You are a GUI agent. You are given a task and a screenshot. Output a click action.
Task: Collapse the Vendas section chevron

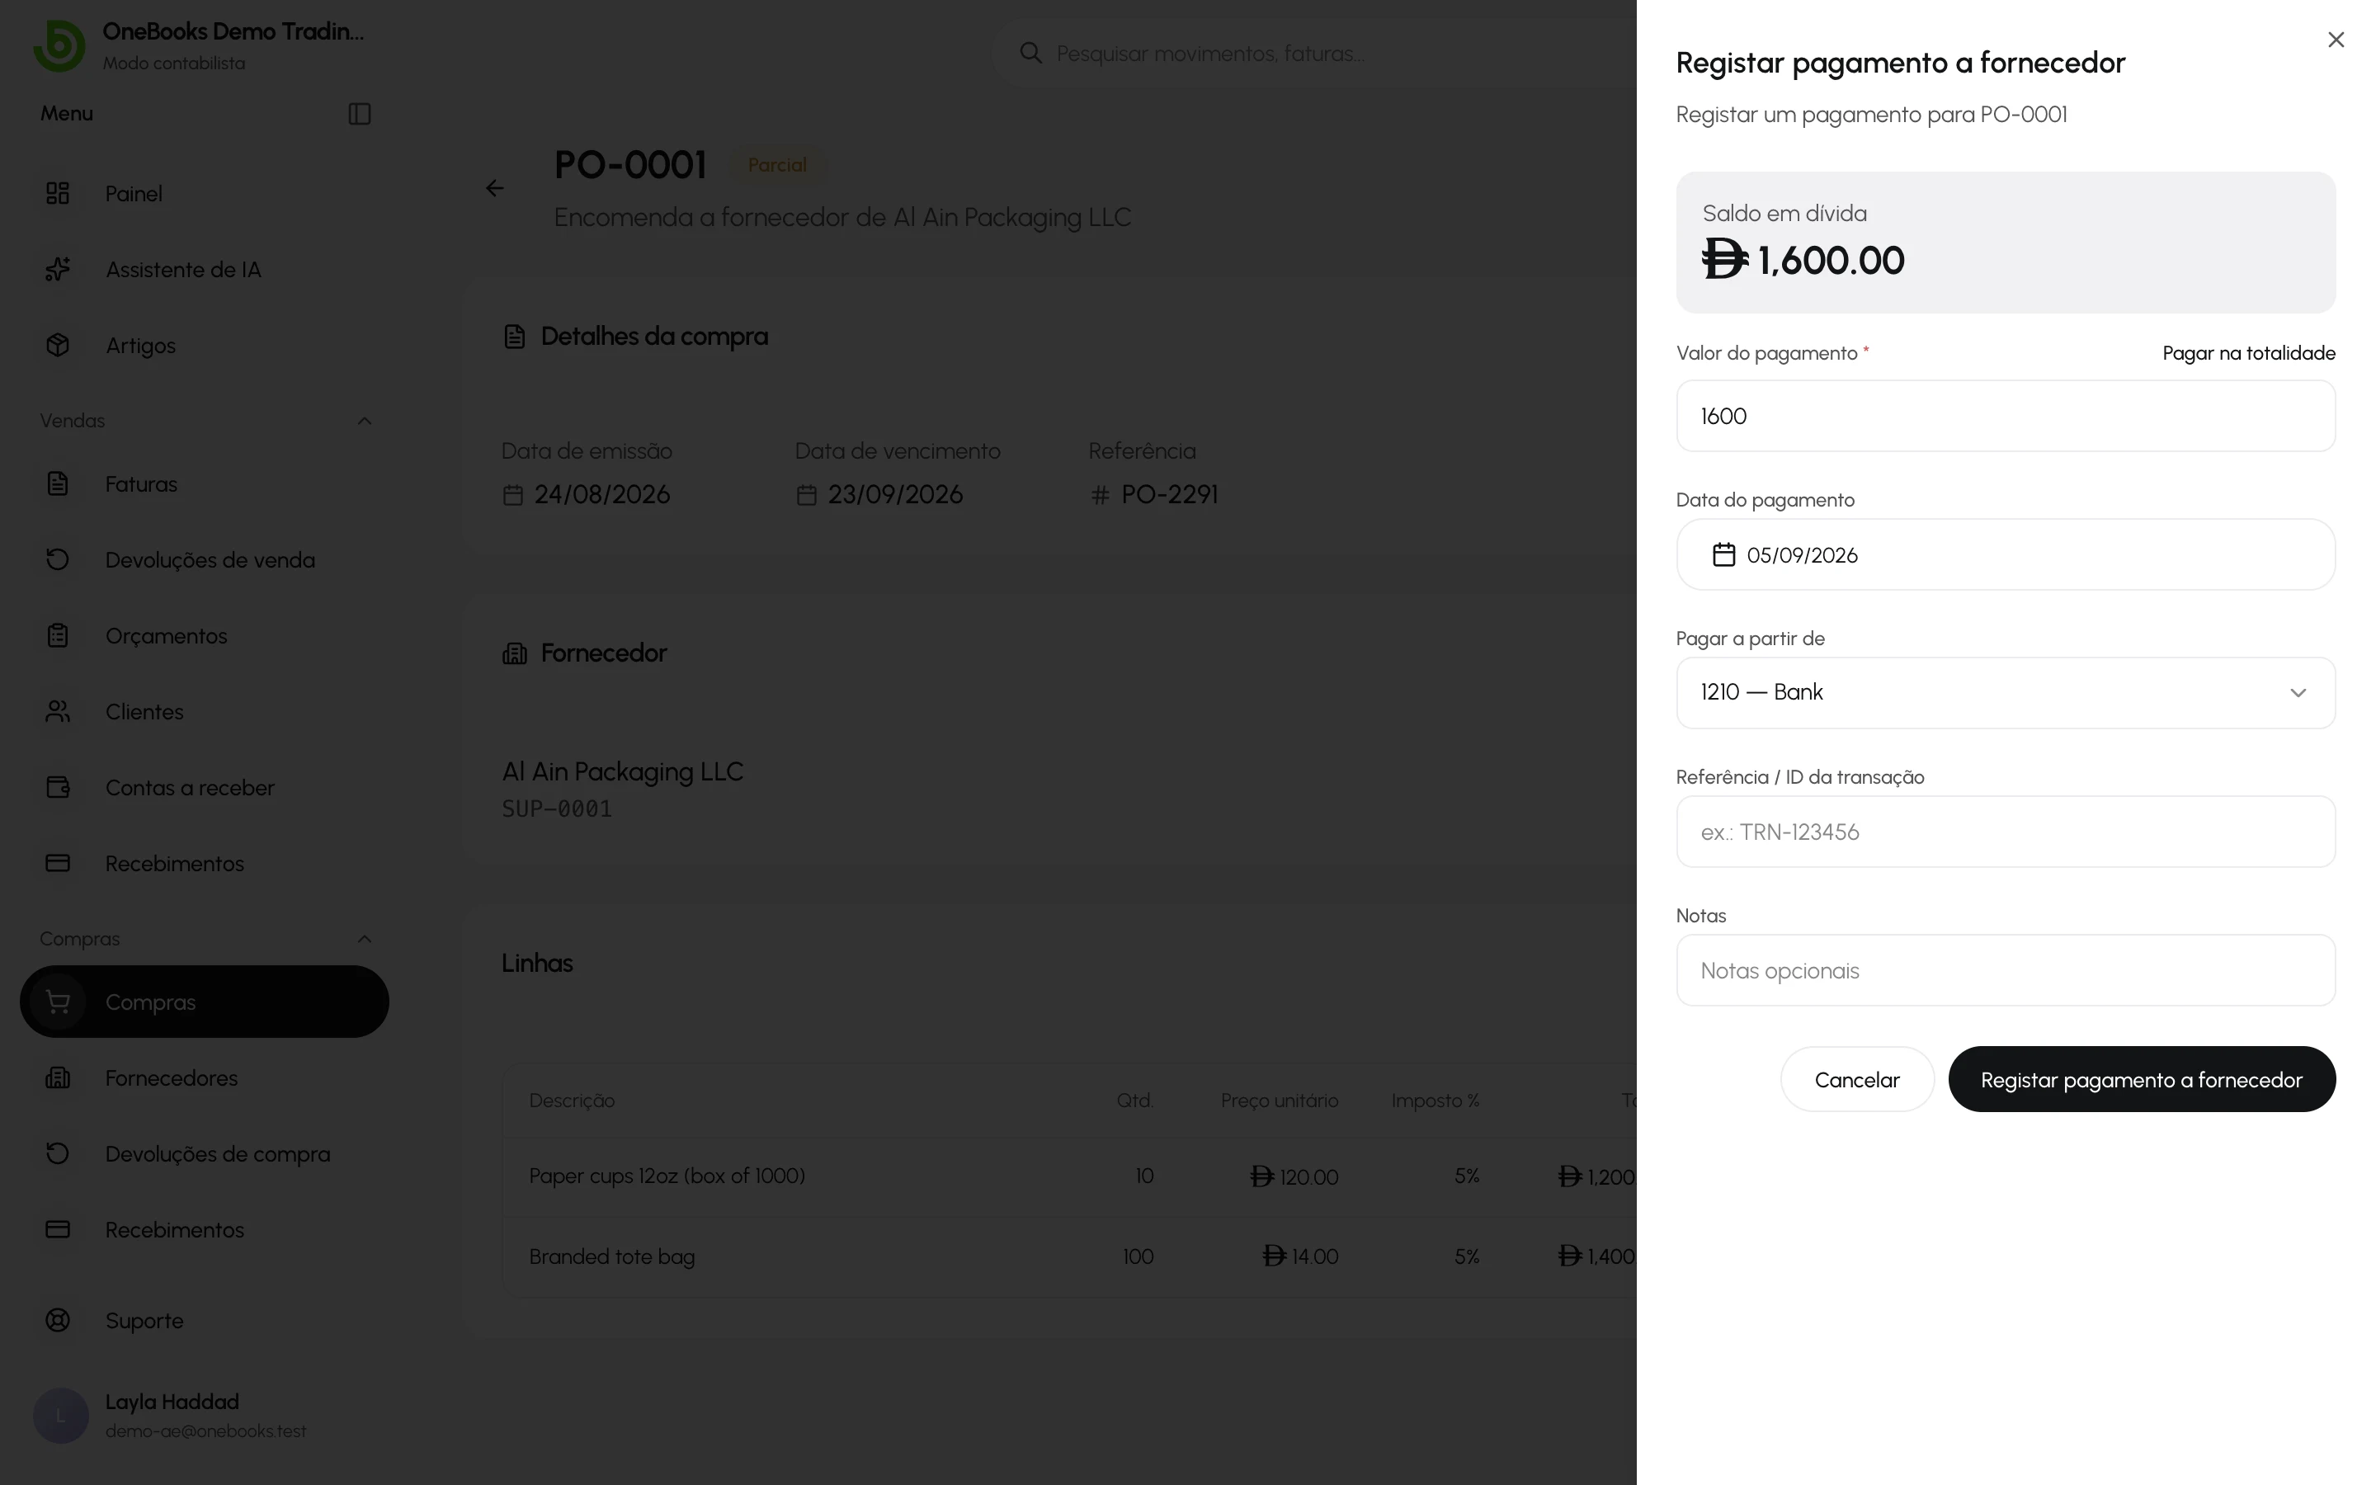[365, 421]
